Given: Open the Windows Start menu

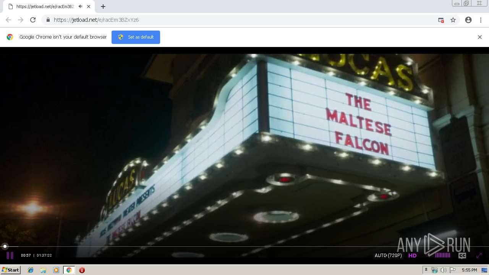Looking at the screenshot, I should 10,270.
